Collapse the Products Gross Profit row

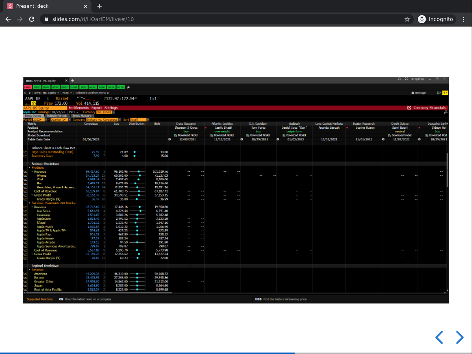point(32,195)
